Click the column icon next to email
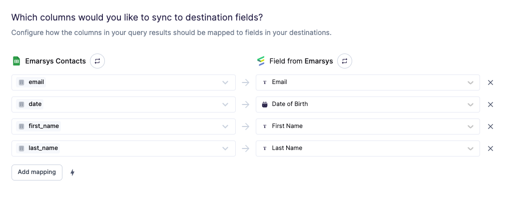 pyautogui.click(x=21, y=82)
